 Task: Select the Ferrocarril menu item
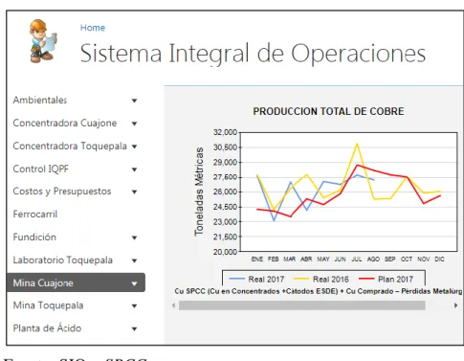pos(35,214)
